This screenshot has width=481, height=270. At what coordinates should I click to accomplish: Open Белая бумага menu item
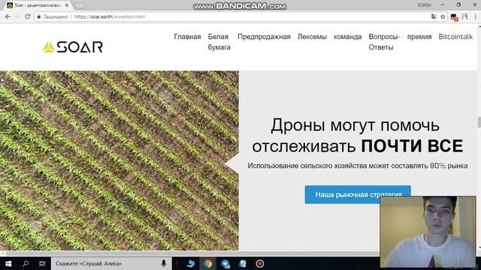(219, 42)
